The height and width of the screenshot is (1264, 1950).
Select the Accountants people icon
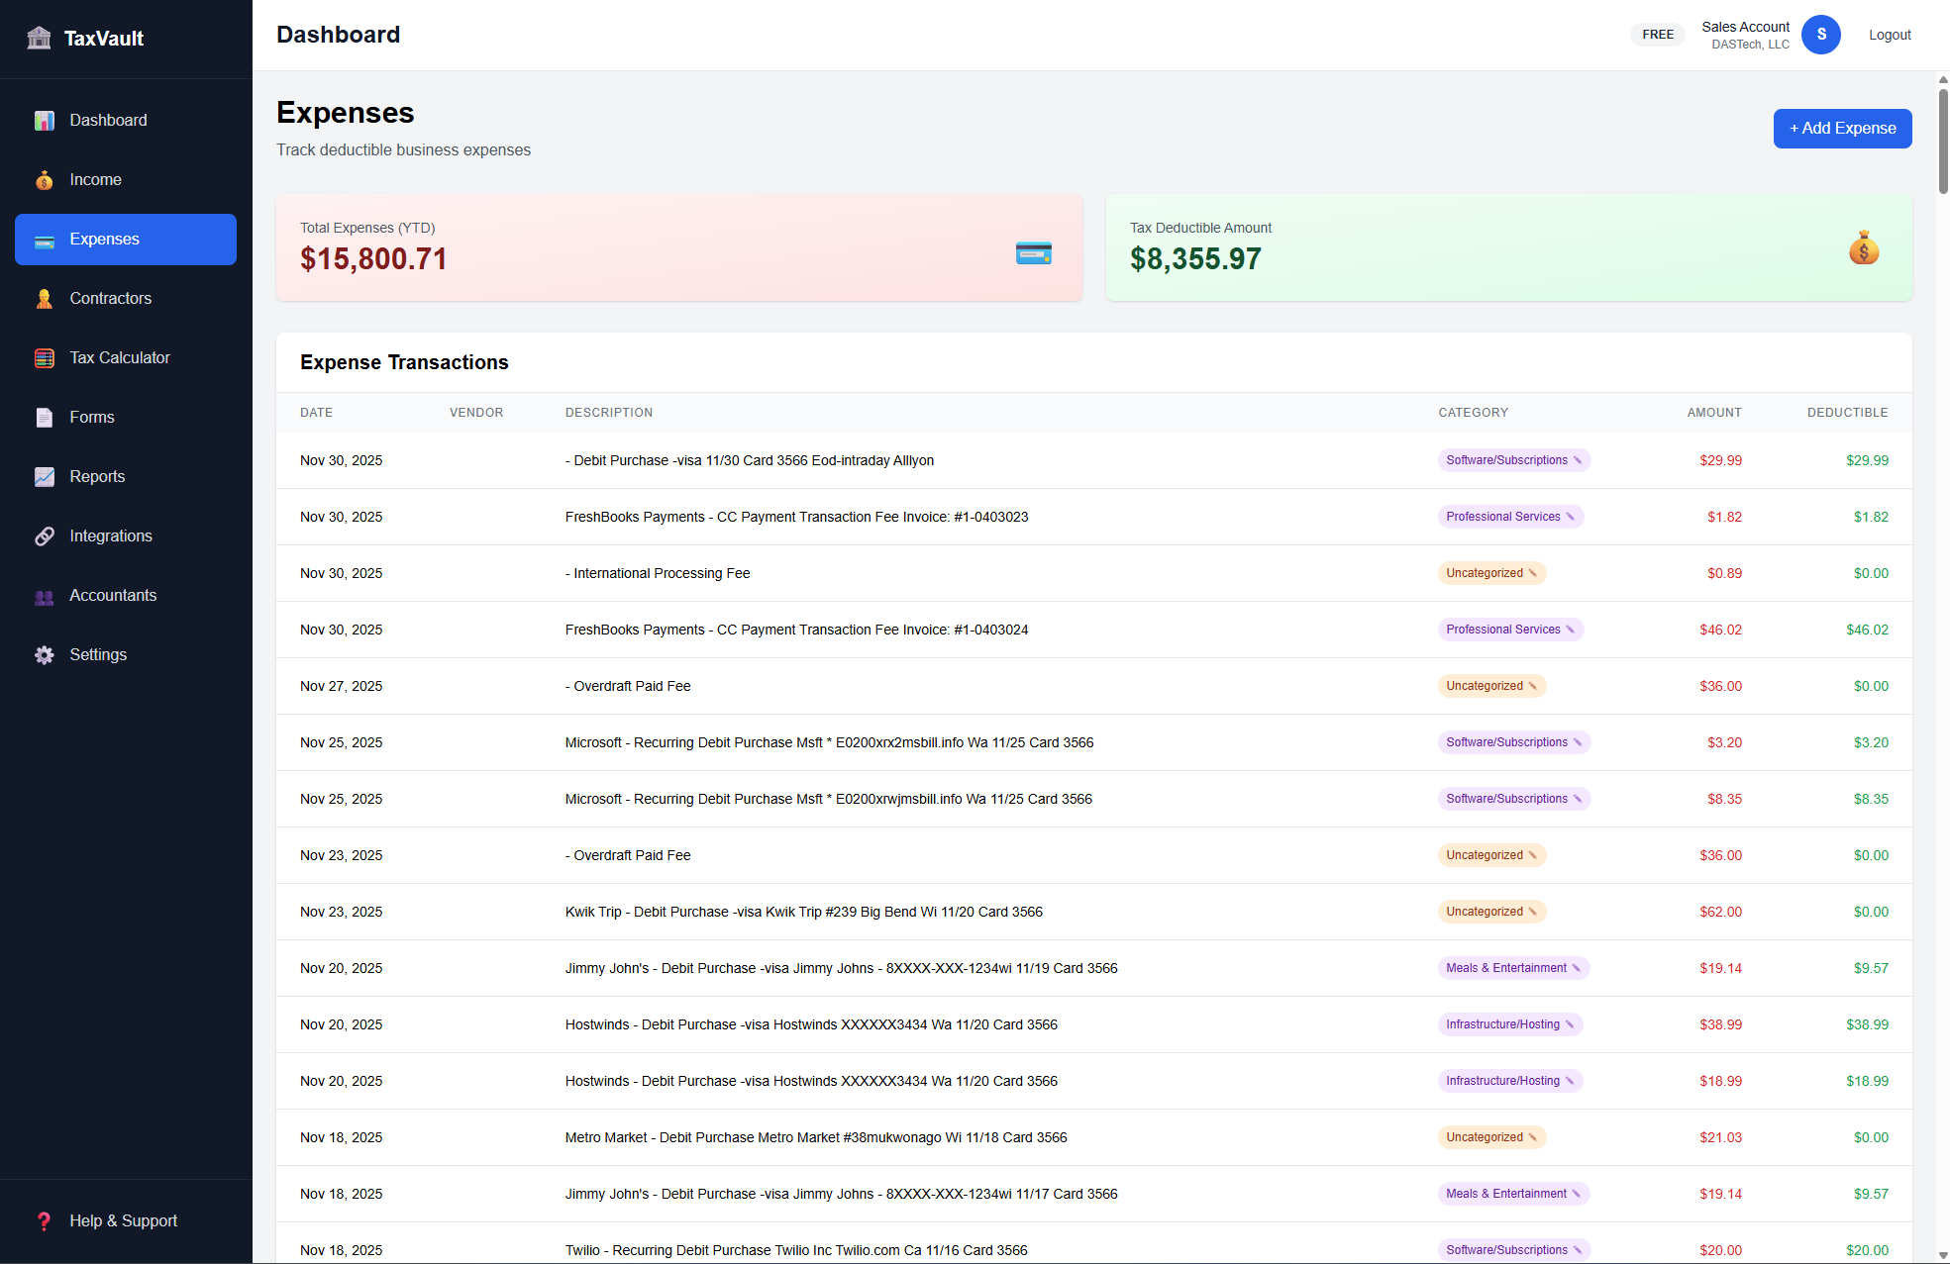click(x=45, y=595)
